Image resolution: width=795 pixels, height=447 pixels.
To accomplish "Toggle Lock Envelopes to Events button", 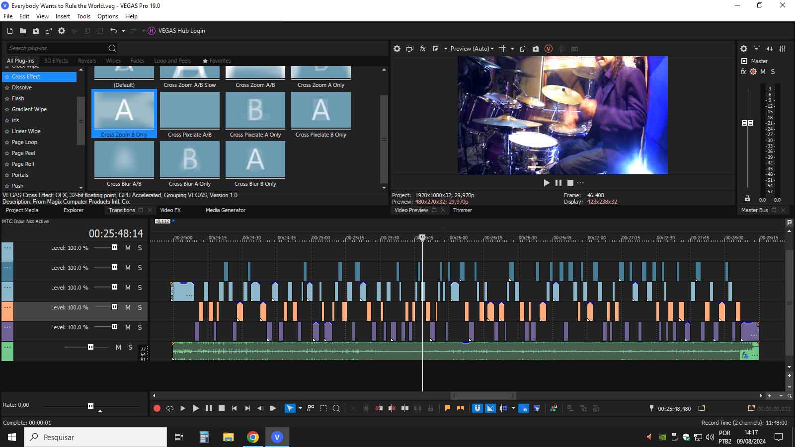I will [x=524, y=408].
